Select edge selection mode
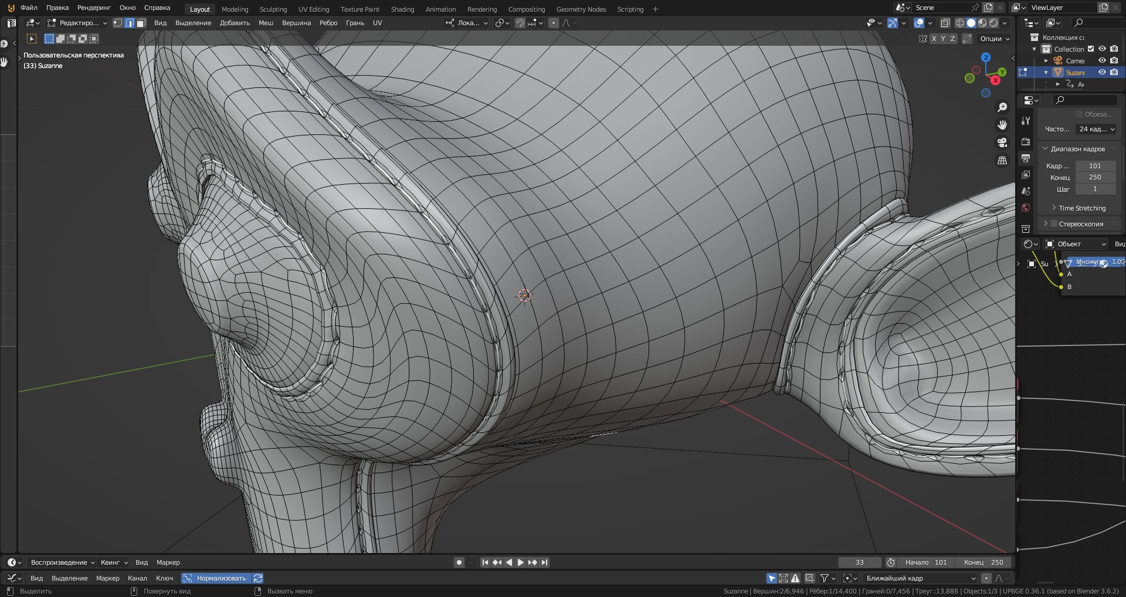1126x597 pixels. 130,23
